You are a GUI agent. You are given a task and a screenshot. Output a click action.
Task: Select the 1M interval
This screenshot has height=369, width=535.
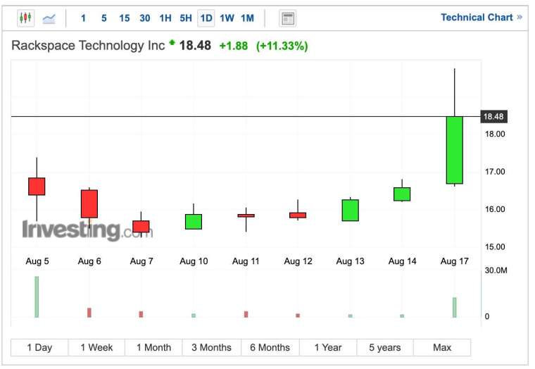[247, 18]
